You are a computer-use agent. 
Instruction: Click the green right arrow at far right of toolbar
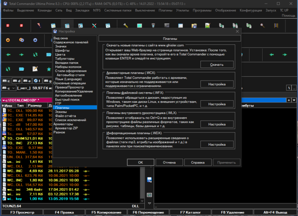284,55
